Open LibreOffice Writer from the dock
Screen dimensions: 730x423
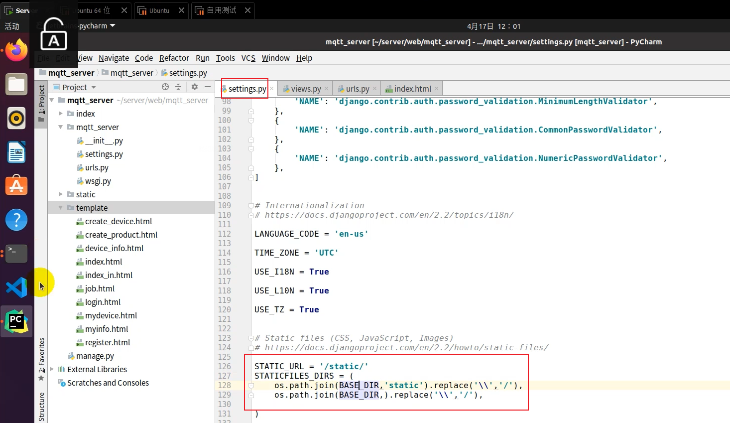16,152
